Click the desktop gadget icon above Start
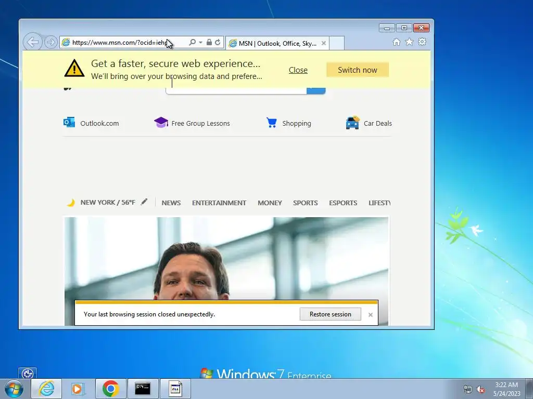 28,373
